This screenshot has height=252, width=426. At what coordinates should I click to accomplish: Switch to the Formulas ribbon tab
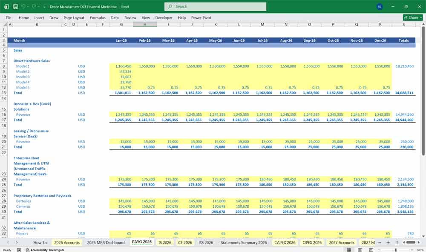tap(98, 17)
